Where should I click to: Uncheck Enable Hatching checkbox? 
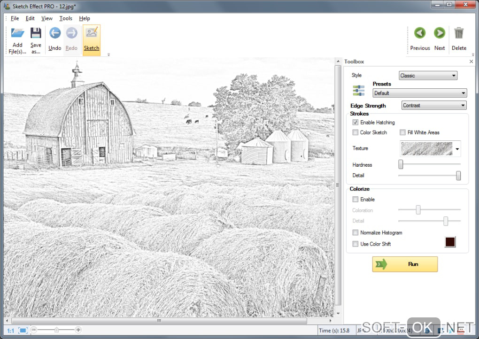coord(355,123)
